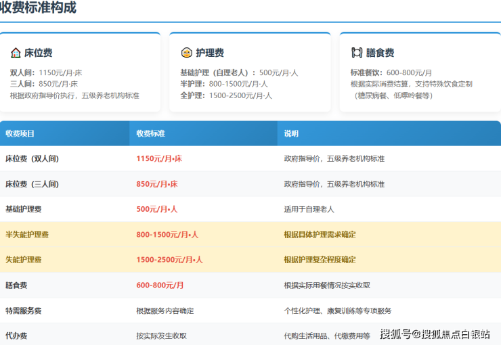The image size is (501, 345).
Task: Click the dining icon beside 膳食费
Action: (x=357, y=53)
